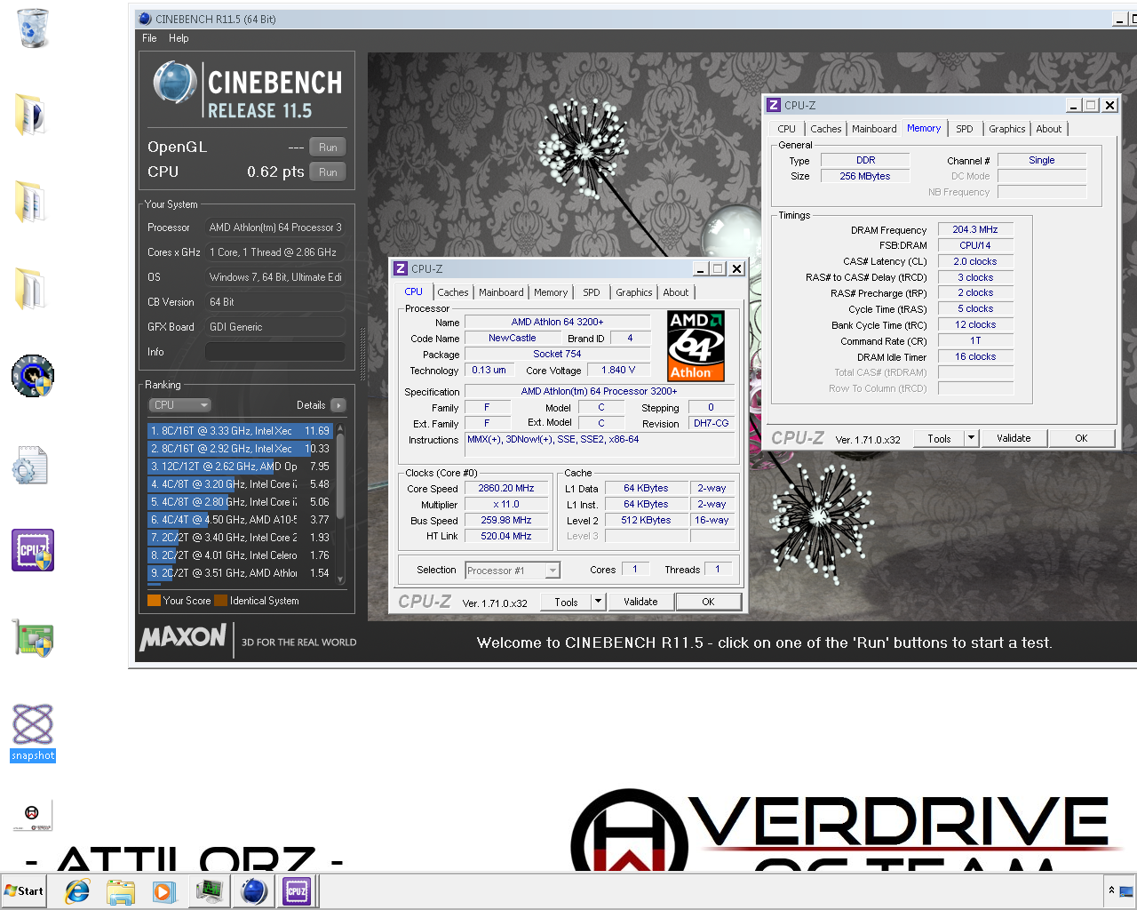Click the tray monitor icon

(x=1126, y=891)
